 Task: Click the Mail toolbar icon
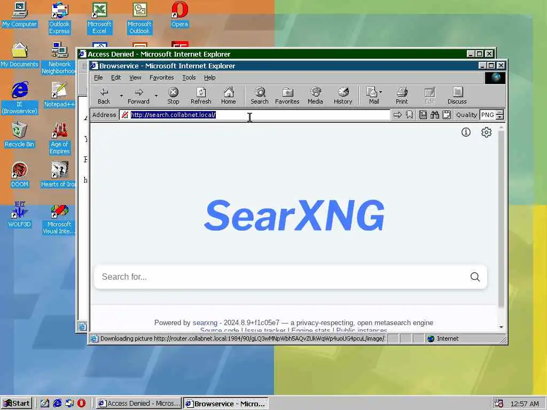372,96
